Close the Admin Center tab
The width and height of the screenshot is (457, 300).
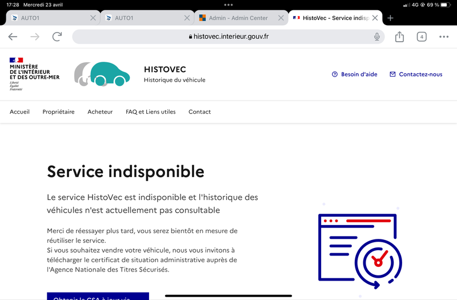pos(281,18)
